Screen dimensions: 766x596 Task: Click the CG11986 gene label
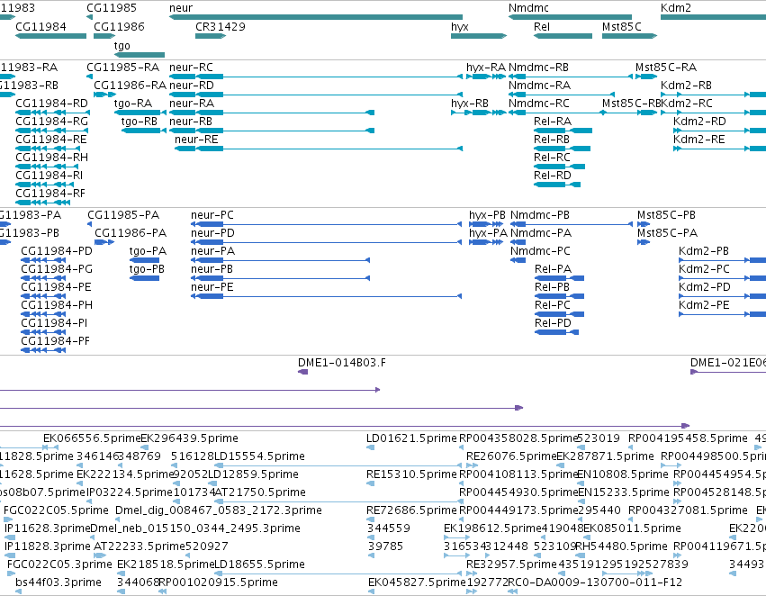(x=119, y=26)
